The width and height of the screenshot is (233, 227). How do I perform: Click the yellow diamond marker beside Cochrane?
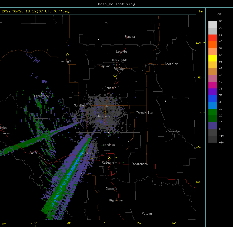pos(92,159)
